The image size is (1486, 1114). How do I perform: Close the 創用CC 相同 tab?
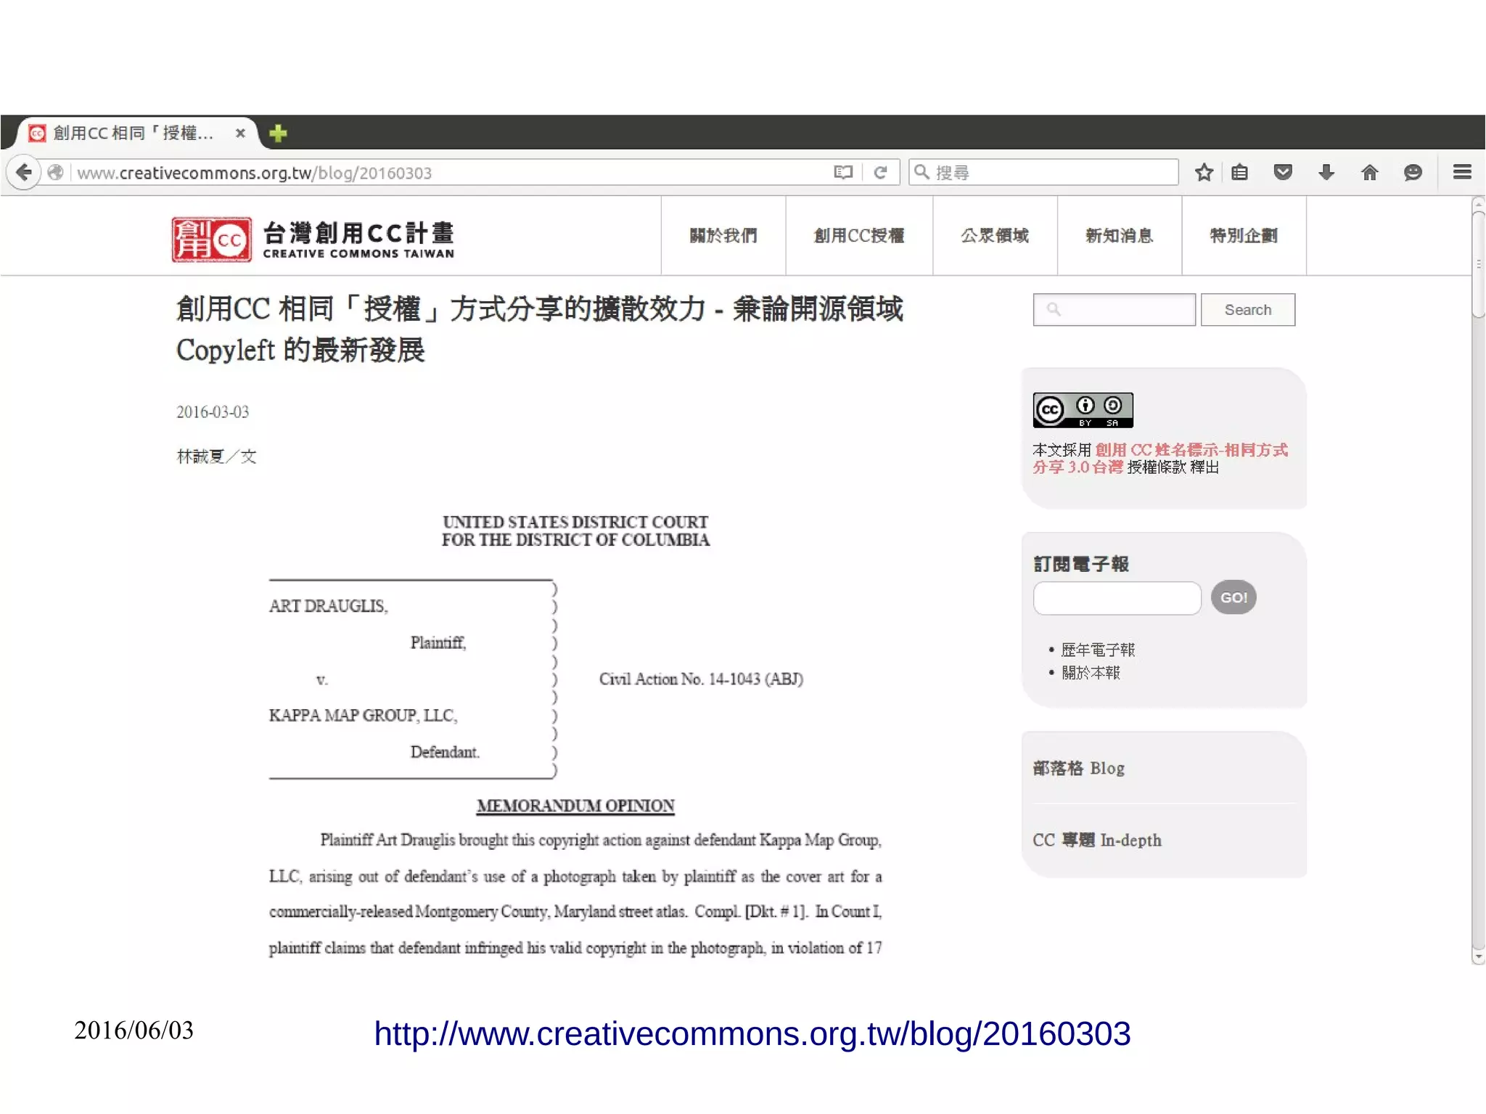[240, 134]
